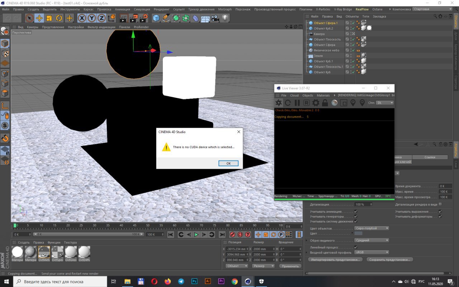
Task: Select the OctMetal material thumbnail
Action: tap(44, 254)
